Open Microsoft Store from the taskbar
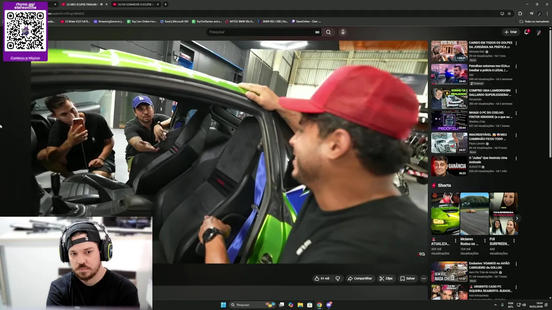Image resolution: width=552 pixels, height=310 pixels. (x=310, y=305)
